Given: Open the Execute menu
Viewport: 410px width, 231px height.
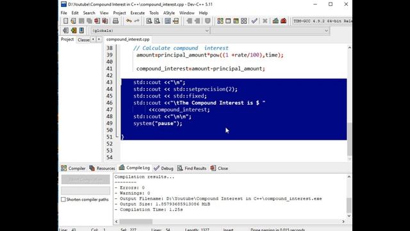Looking at the screenshot, I should [x=138, y=13].
